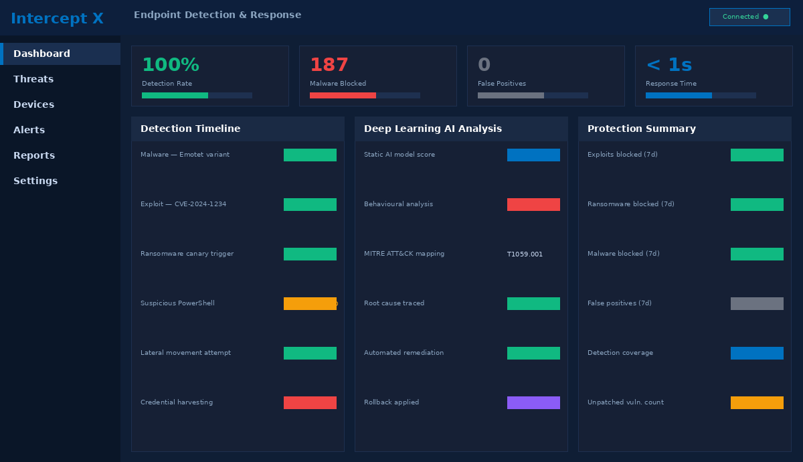Click the 187 malware blocked value
The height and width of the screenshot is (462, 803).
tap(329, 65)
